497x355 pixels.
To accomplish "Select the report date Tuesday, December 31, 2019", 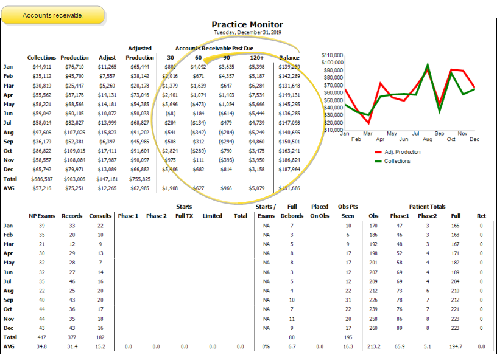I will (247, 32).
